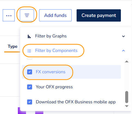Select the Filter by Components heading

point(56,51)
